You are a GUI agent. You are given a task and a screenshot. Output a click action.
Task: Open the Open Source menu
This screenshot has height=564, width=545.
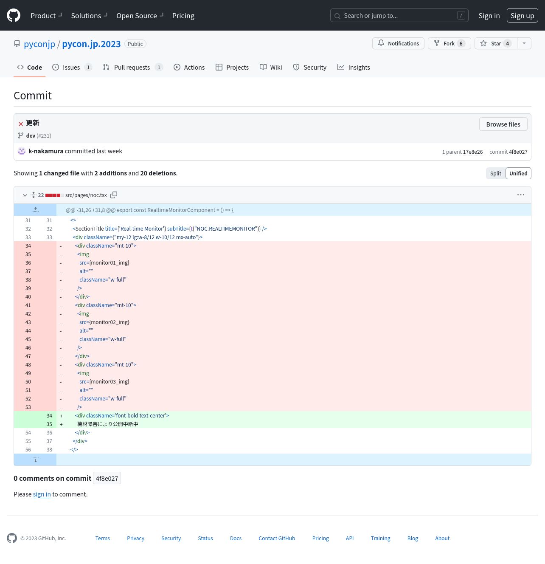pos(140,16)
